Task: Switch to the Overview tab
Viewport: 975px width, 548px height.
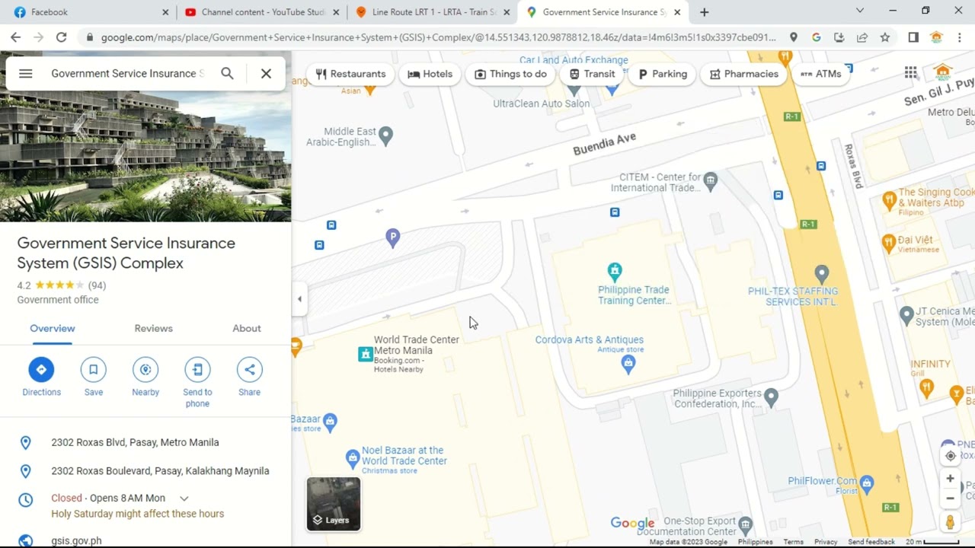Action: click(x=53, y=329)
